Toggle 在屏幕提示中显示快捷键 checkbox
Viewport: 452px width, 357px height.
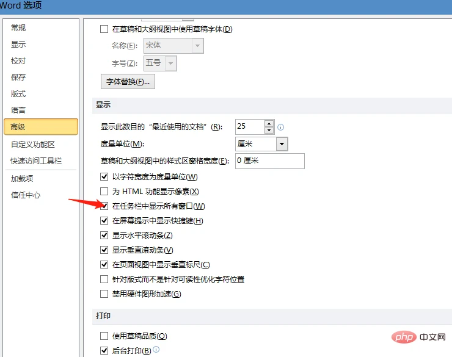(x=104, y=220)
